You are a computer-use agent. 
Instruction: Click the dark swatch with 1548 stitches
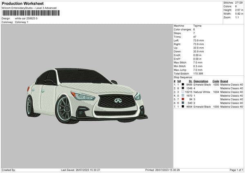(x=183, y=88)
